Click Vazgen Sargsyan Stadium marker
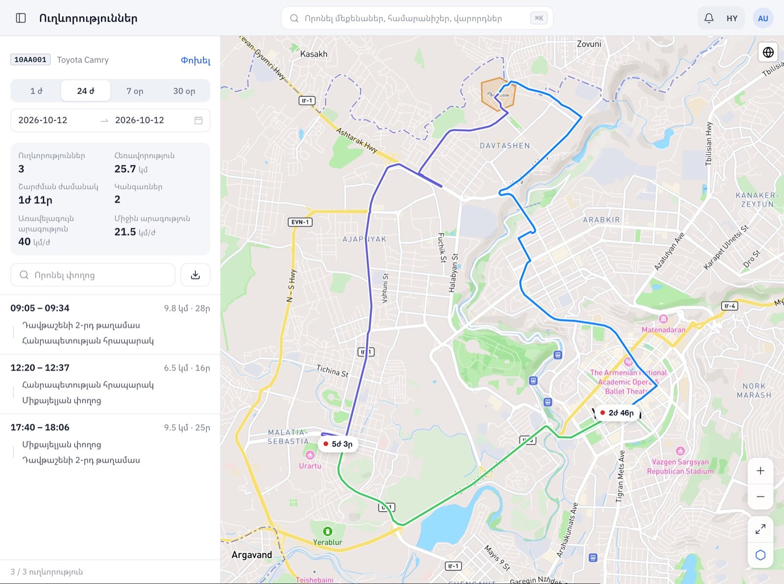Viewport: 784px width, 584px height. (680, 451)
